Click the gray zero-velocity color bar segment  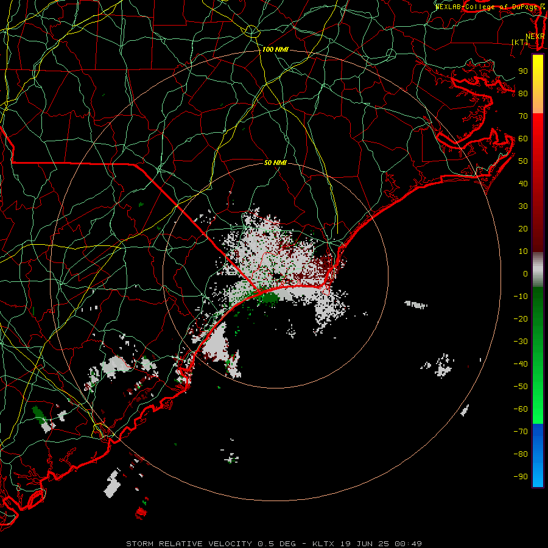click(x=538, y=270)
